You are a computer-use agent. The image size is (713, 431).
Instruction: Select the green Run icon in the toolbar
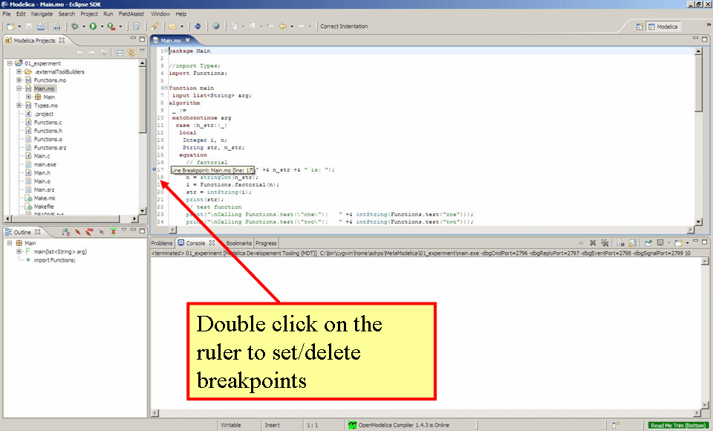pyautogui.click(x=91, y=26)
